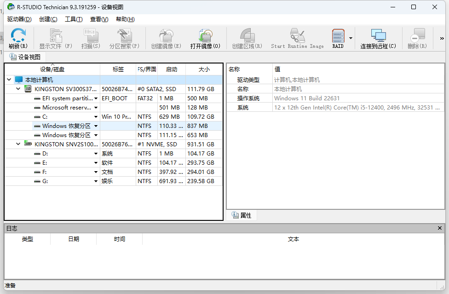Image resolution: width=449 pixels, height=294 pixels.
Task: Open the dropdown arrow on E: row
Action: (x=96, y=163)
